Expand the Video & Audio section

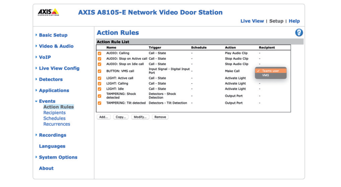[56, 46]
